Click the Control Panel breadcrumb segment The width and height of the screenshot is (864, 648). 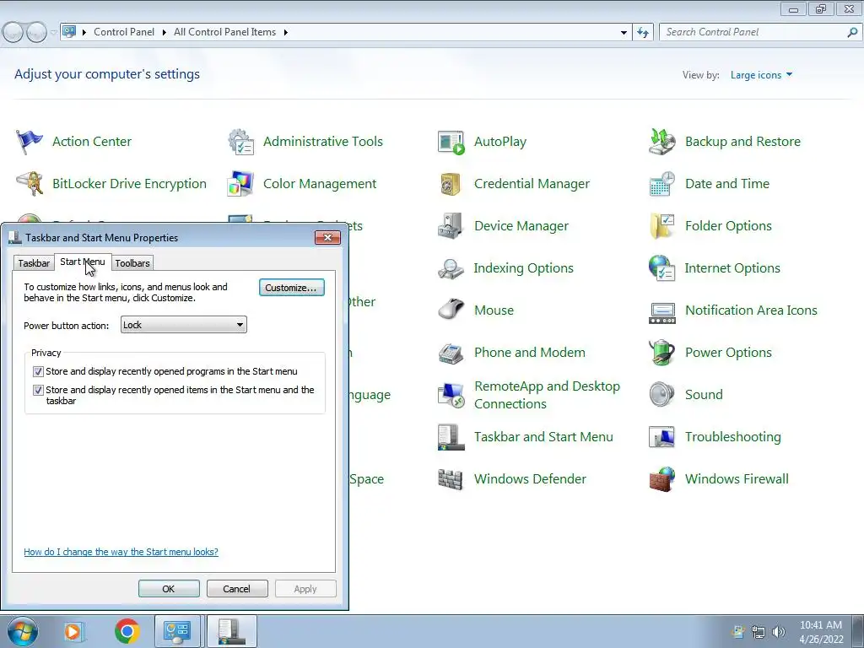tap(124, 33)
